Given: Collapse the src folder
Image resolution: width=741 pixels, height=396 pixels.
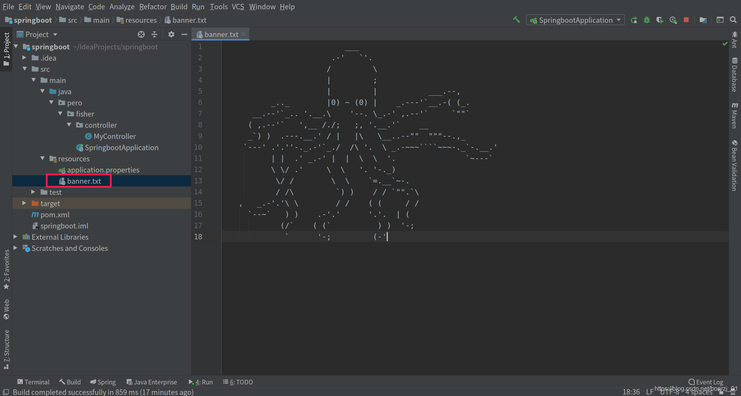Looking at the screenshot, I should [x=25, y=69].
